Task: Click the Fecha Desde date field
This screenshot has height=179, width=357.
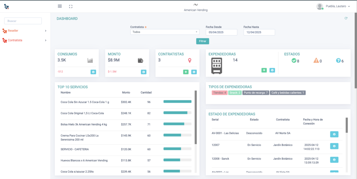Action: coord(221,32)
